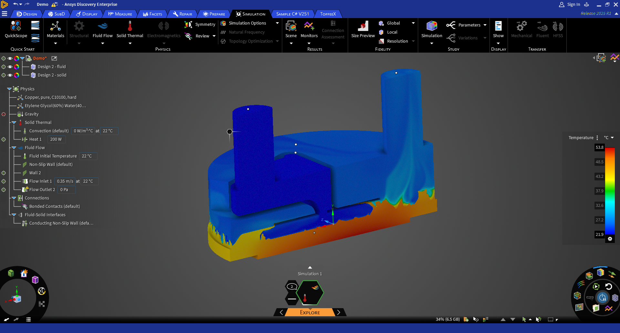Go to the previous stage arrow
This screenshot has width=620, height=333.
pos(281,312)
